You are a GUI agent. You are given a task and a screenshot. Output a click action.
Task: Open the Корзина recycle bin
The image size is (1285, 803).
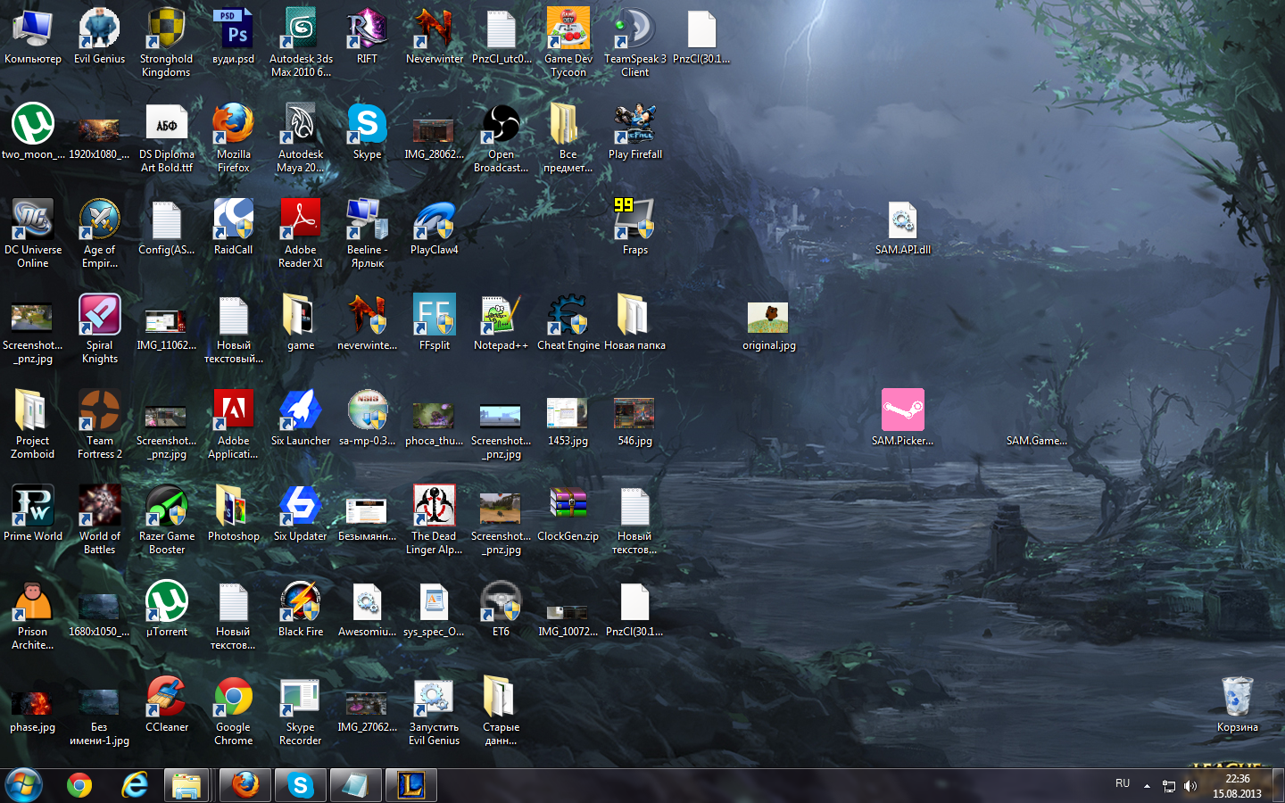(1238, 704)
